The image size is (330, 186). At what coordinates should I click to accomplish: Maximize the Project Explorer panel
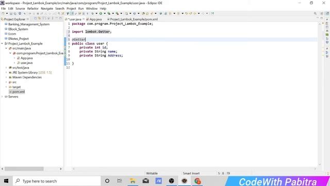(60, 19)
